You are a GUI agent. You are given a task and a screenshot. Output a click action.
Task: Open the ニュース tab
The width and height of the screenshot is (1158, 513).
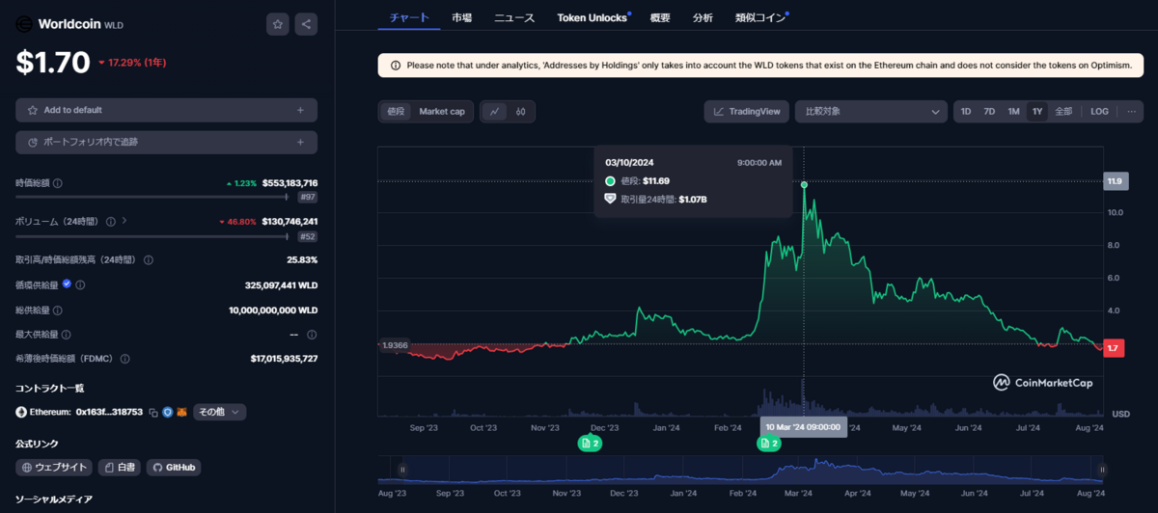tap(514, 17)
